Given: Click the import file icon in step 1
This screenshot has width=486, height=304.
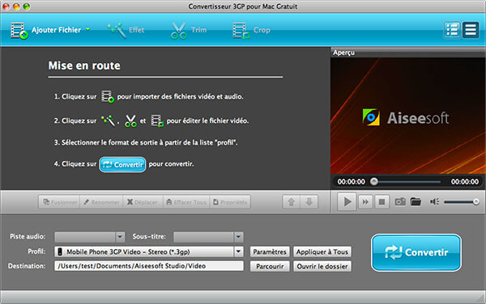Looking at the screenshot, I should point(108,96).
